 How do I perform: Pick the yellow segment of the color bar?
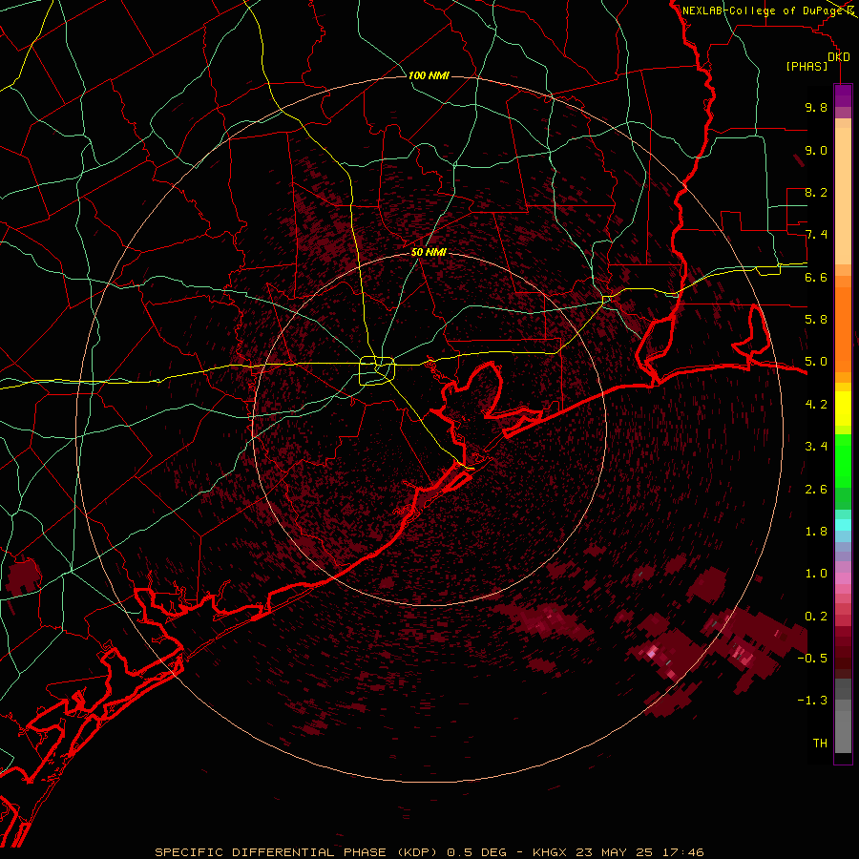point(843,409)
